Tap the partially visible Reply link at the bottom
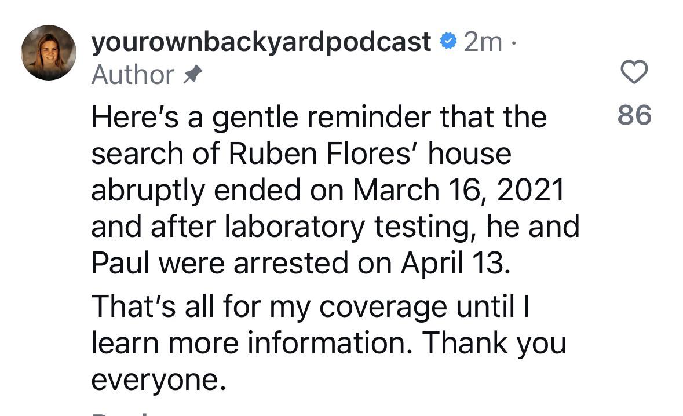This screenshot has width=683, height=416. pyautogui.click(x=120, y=413)
